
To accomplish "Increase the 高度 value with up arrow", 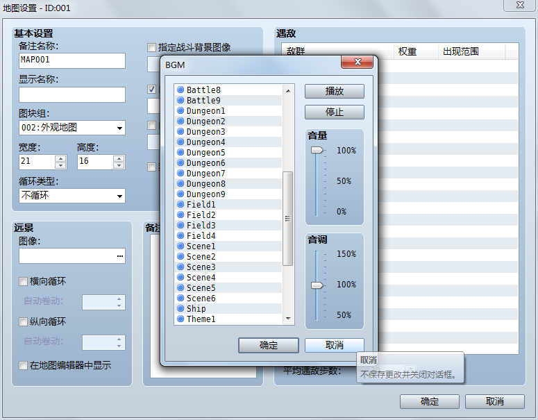I will coord(119,158).
